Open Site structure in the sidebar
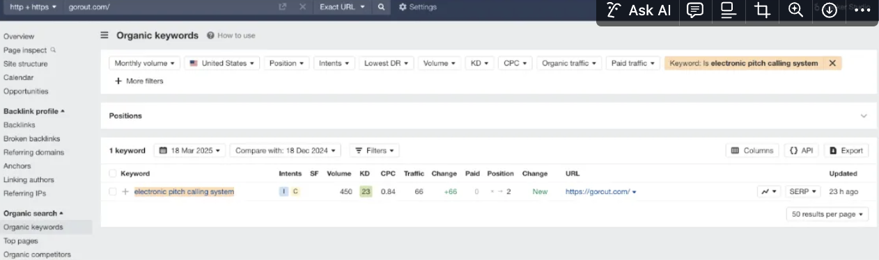The image size is (879, 260). click(26, 64)
